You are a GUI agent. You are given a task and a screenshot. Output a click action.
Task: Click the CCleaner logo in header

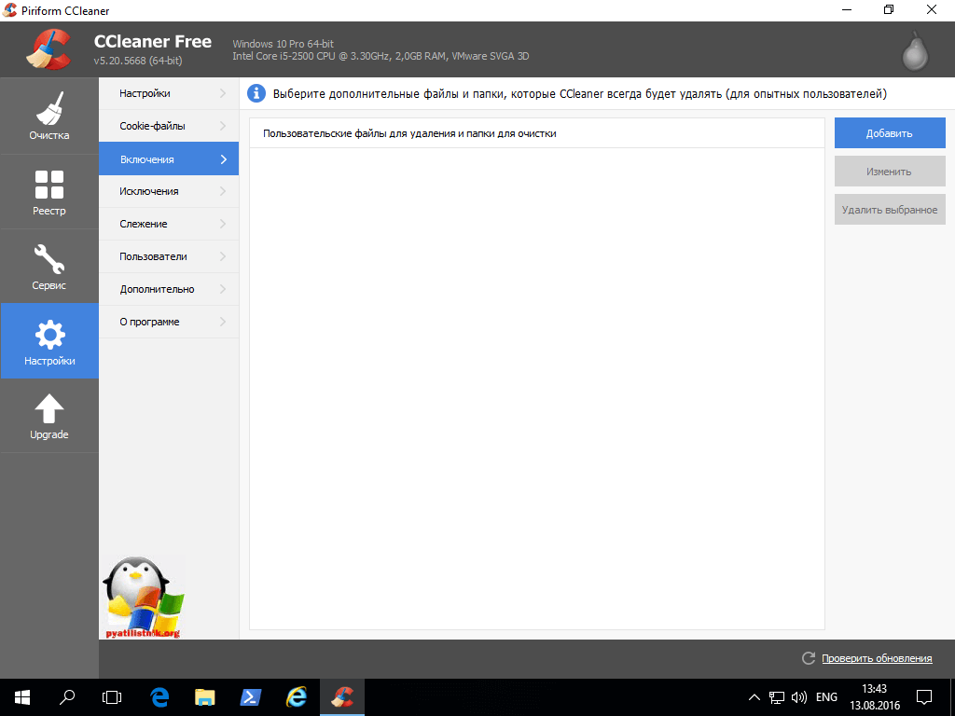[x=48, y=49]
